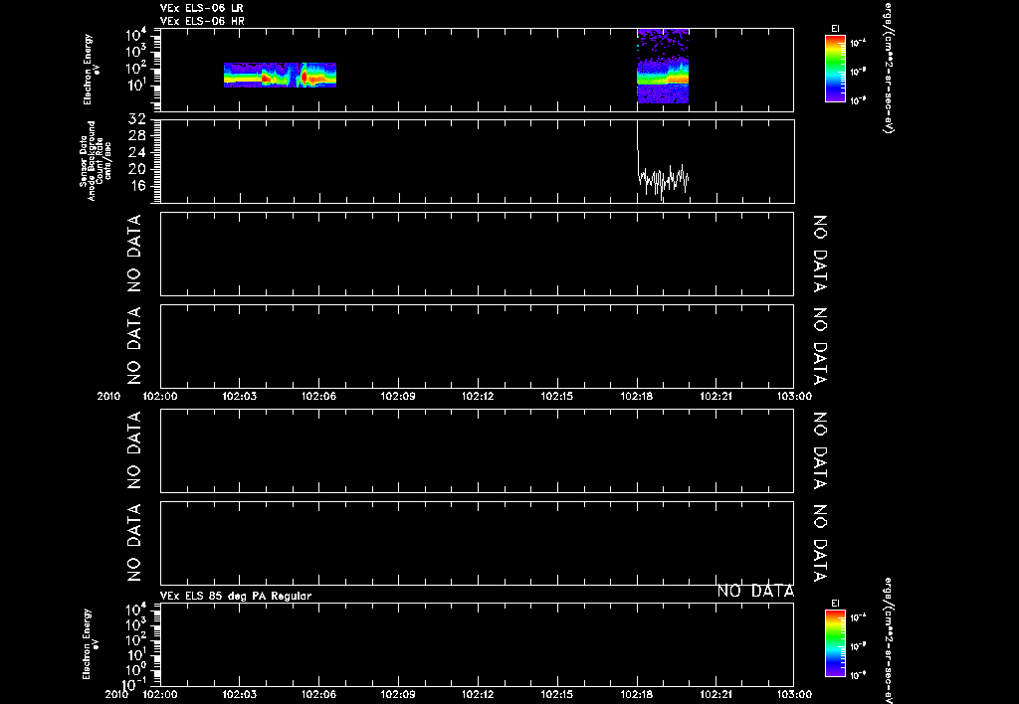Click '102:00' on the middle time axis
The width and height of the screenshot is (1019, 704).
point(160,396)
